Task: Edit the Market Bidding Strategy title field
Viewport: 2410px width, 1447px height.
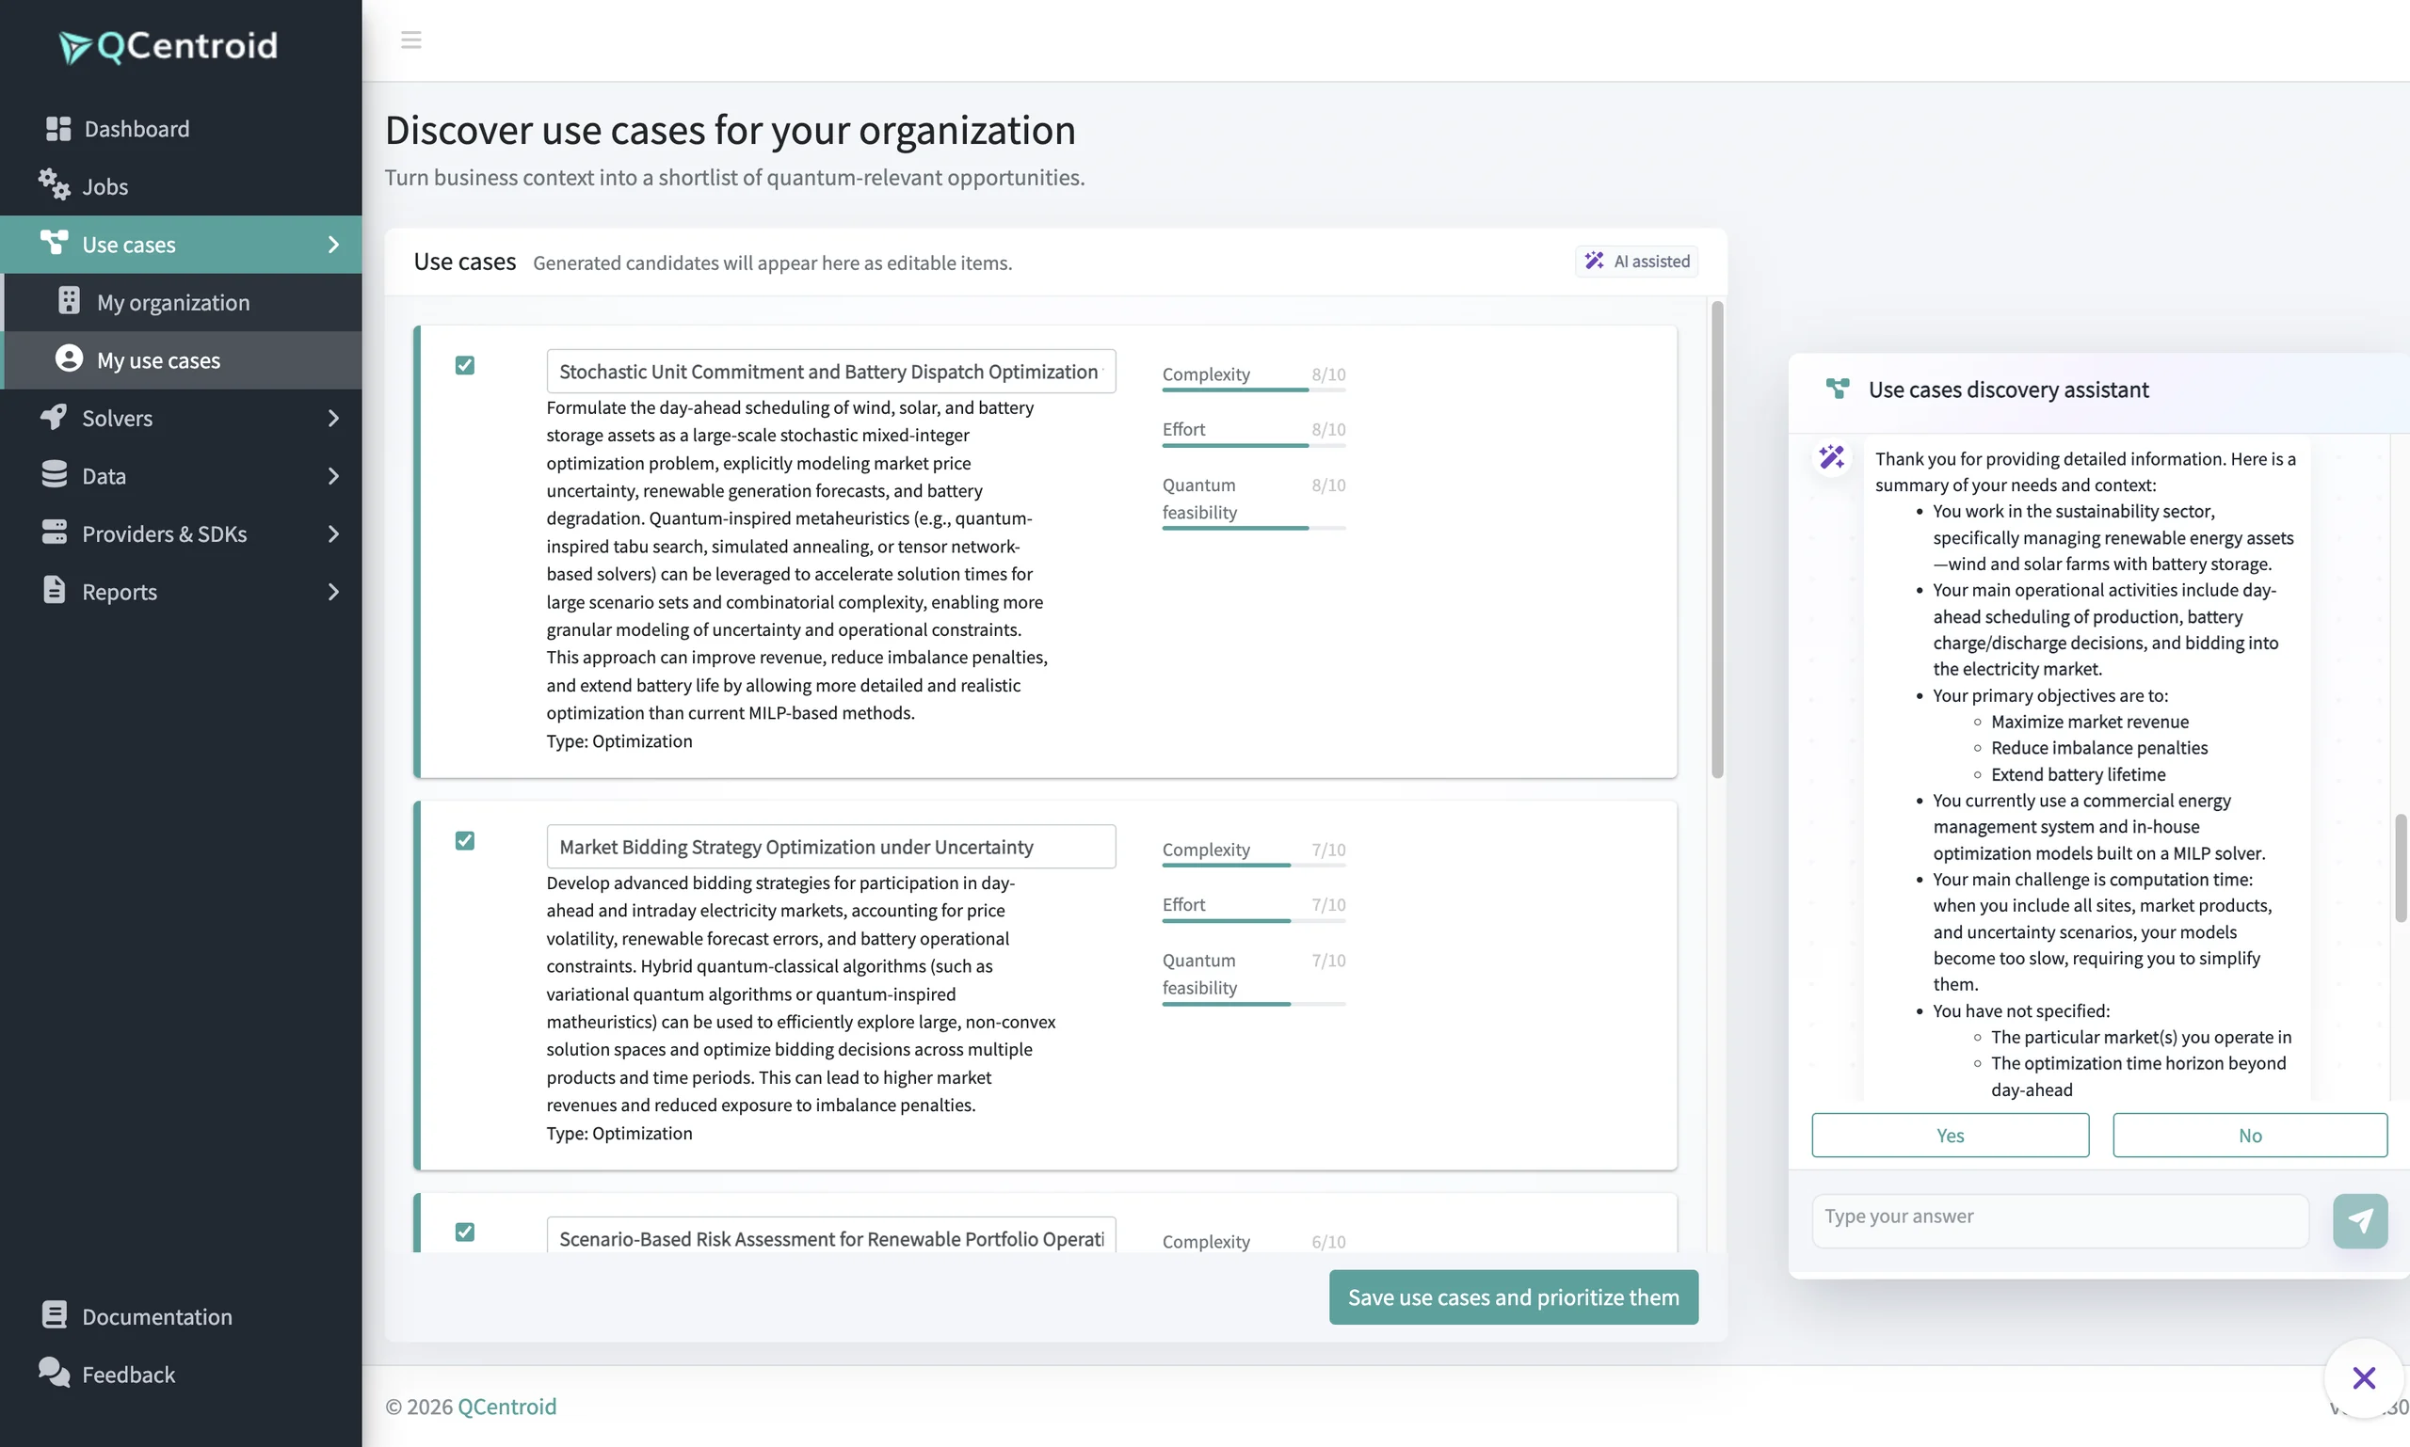Action: (x=830, y=847)
